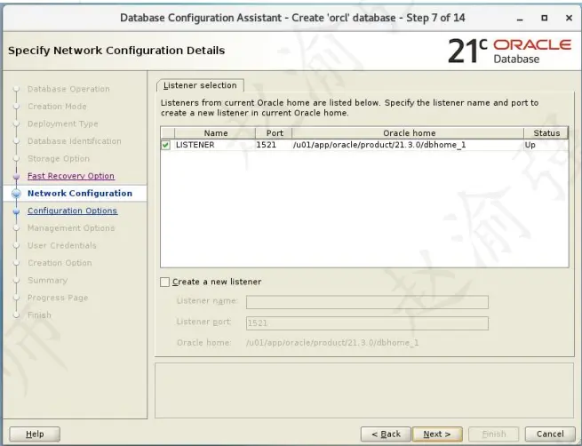Viewport: 582px width, 446px height.
Task: Click the Next button
Action: 437,434
